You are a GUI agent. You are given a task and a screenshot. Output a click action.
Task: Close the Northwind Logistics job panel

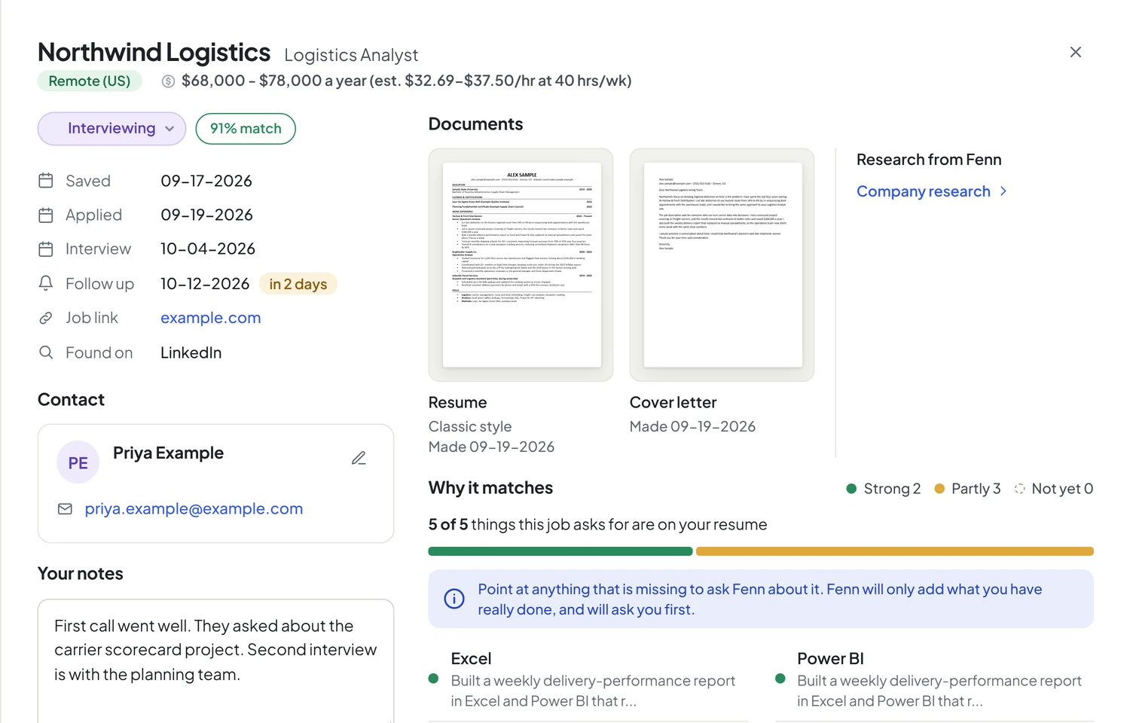tap(1075, 52)
